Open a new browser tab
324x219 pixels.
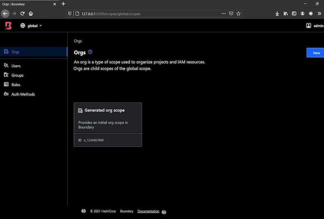[64, 4]
